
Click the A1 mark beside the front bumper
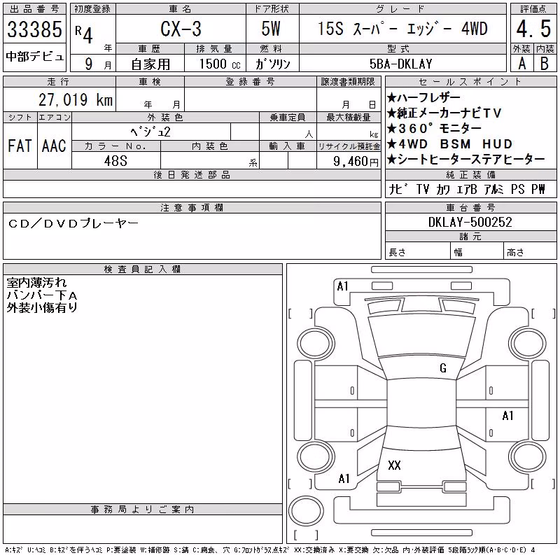[x=342, y=286]
